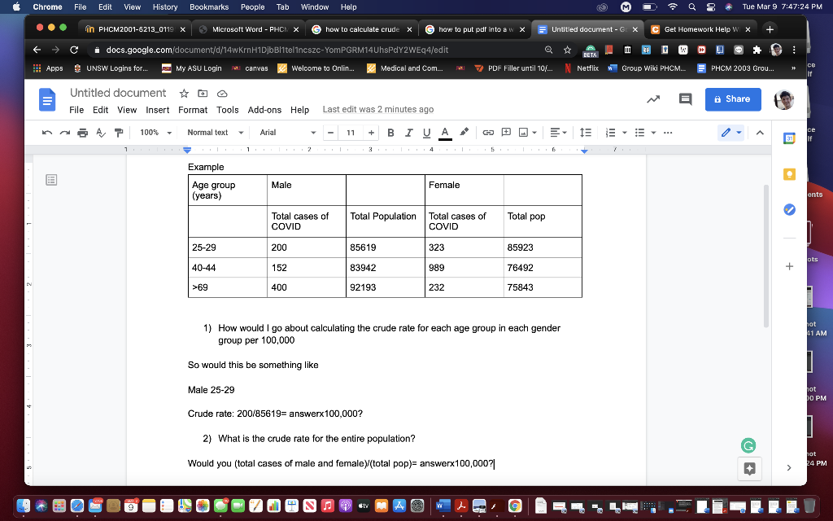Toggle underline formatting
The image size is (833, 521).
(x=425, y=132)
